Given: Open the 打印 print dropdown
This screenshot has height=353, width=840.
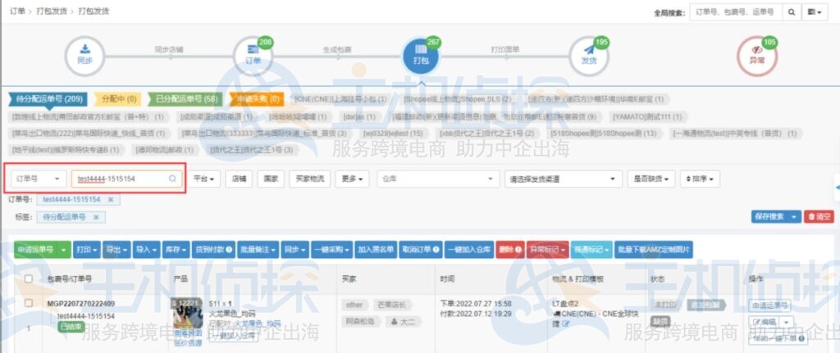Looking at the screenshot, I should [86, 249].
